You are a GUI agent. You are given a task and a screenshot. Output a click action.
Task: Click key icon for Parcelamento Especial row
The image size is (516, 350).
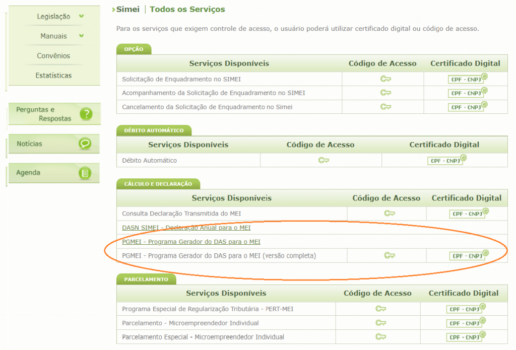pos(381,337)
